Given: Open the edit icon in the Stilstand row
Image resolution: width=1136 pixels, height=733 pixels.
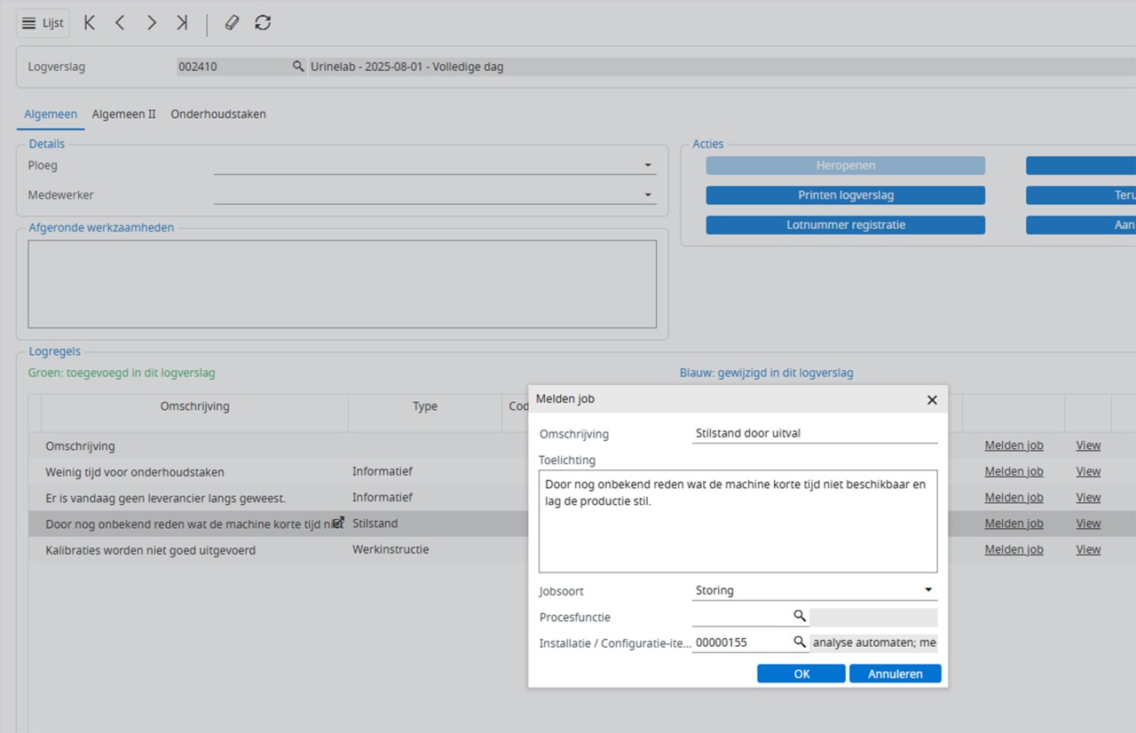Looking at the screenshot, I should pos(338,523).
